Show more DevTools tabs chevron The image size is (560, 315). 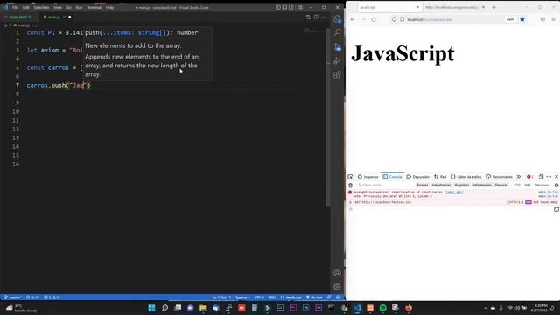519,177
